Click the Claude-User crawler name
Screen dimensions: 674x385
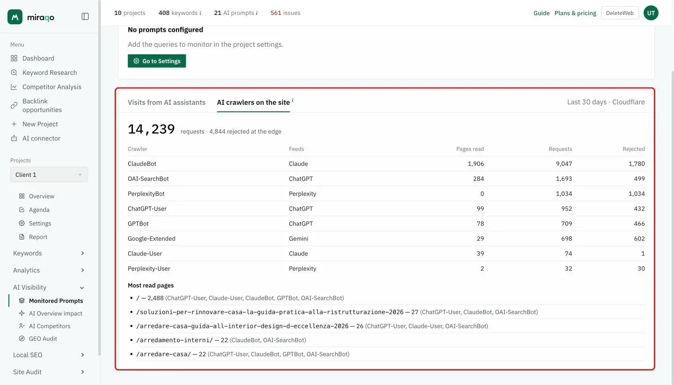coord(145,254)
